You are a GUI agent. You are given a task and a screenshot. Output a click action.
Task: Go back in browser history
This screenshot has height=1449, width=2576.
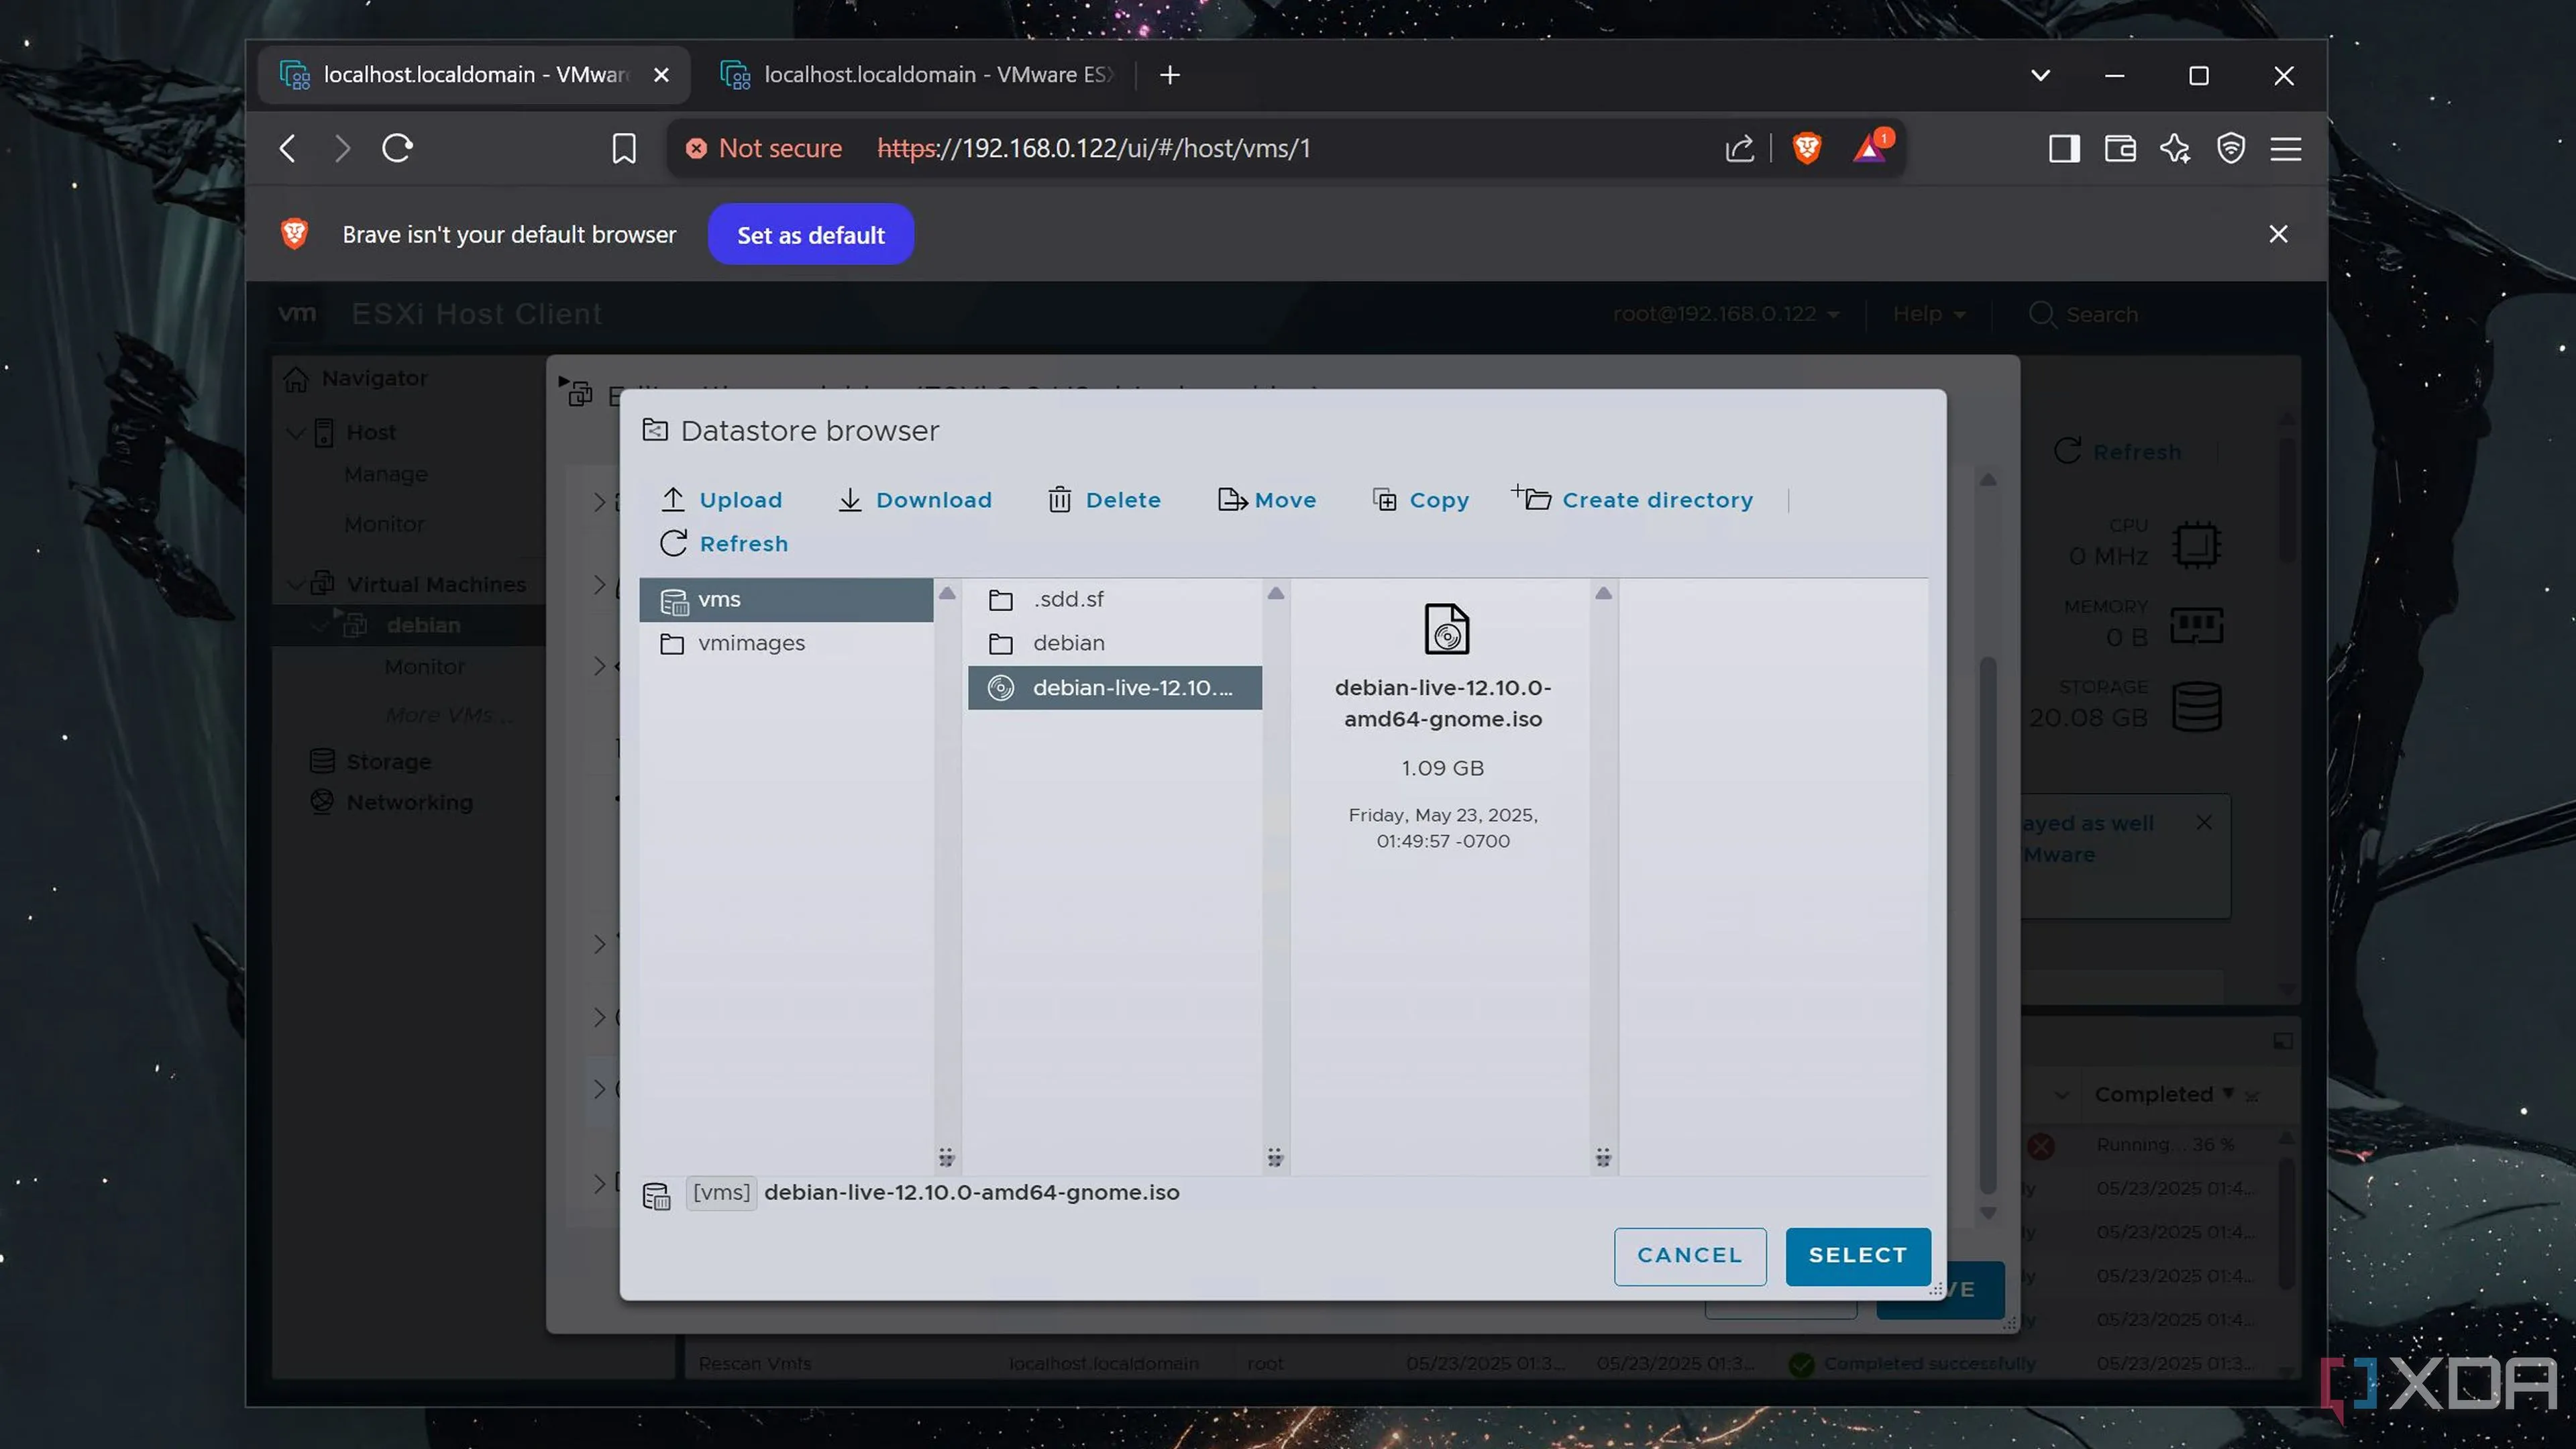pos(287,149)
